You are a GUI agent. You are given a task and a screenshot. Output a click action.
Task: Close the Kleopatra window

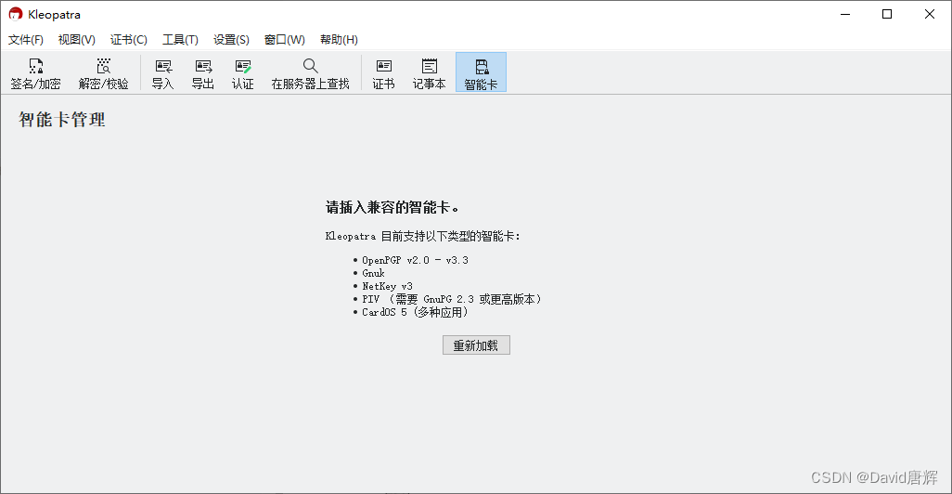click(x=930, y=14)
